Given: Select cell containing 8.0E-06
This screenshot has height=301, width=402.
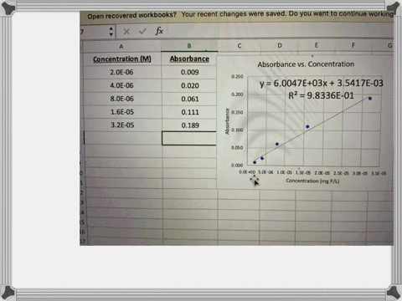Looking at the screenshot, I should [x=122, y=99].
